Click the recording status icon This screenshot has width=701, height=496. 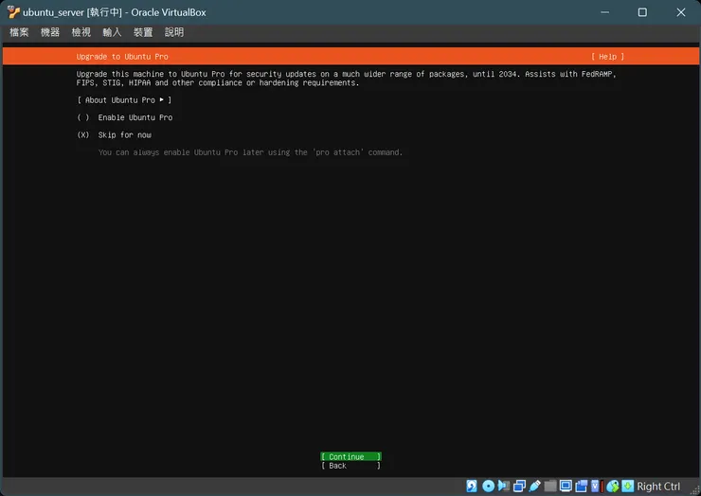pos(582,487)
